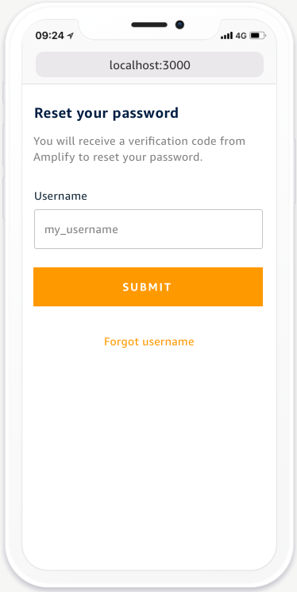The height and width of the screenshot is (592, 297).
Task: Click the power button on phone's right edge
Action: 295,172
